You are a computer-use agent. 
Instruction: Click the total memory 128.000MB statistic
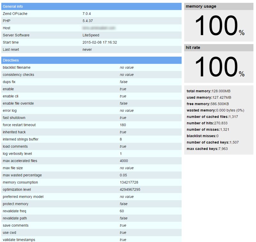point(209,91)
